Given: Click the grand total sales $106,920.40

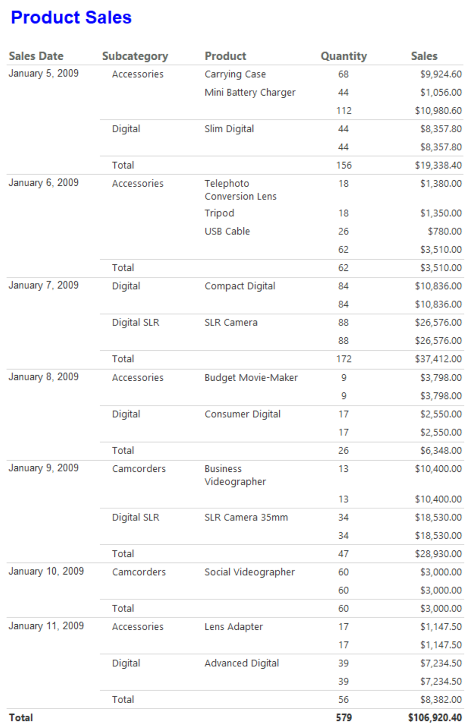Looking at the screenshot, I should [435, 718].
